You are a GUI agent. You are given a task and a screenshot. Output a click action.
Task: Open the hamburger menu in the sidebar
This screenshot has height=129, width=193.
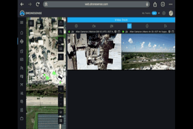22,22
